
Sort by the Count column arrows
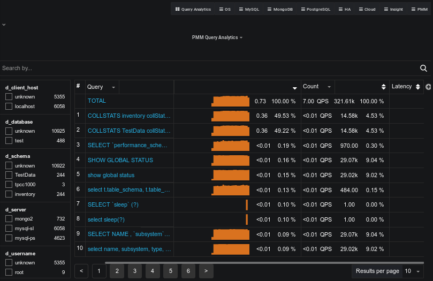[x=383, y=87]
